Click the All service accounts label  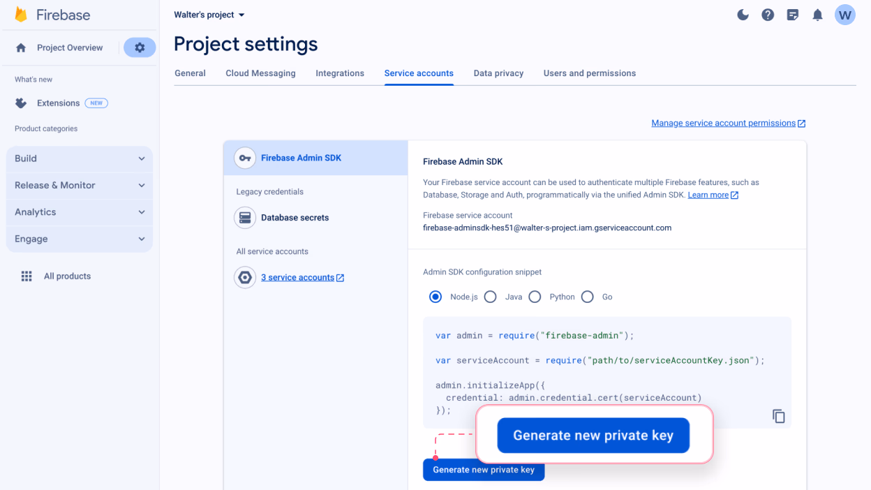tap(272, 251)
